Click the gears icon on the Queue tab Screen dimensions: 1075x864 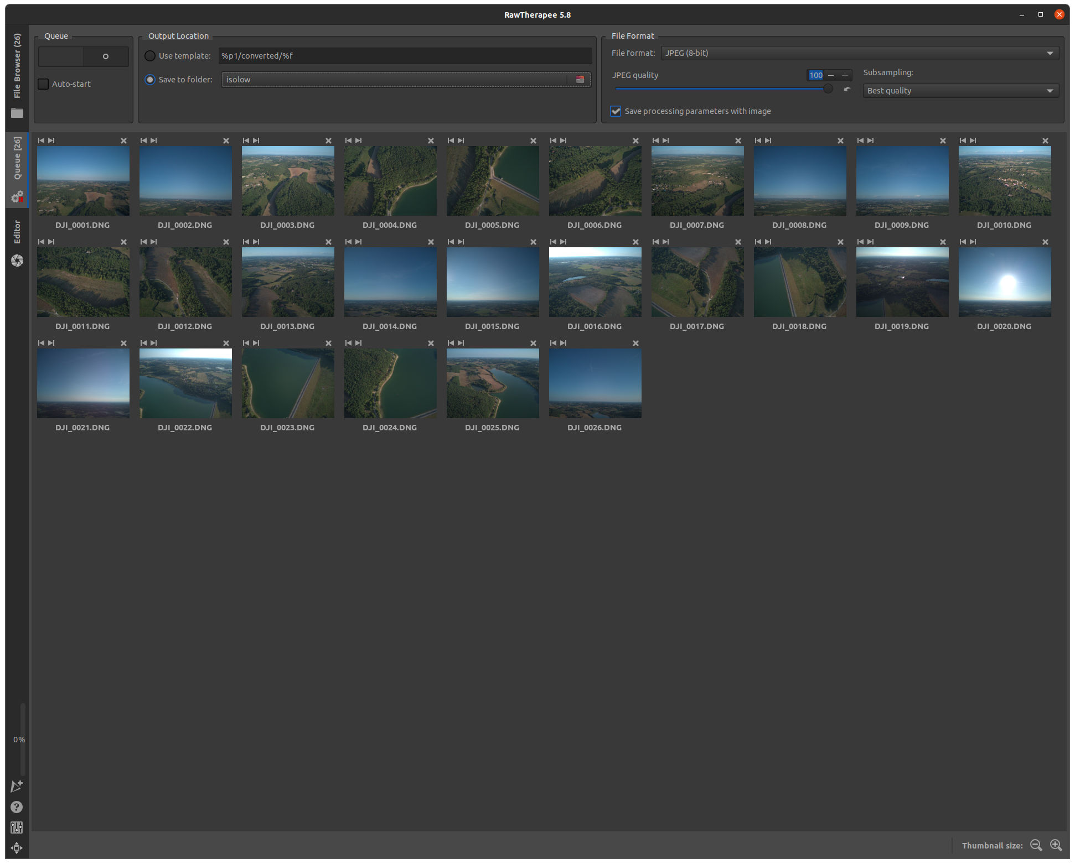[17, 197]
